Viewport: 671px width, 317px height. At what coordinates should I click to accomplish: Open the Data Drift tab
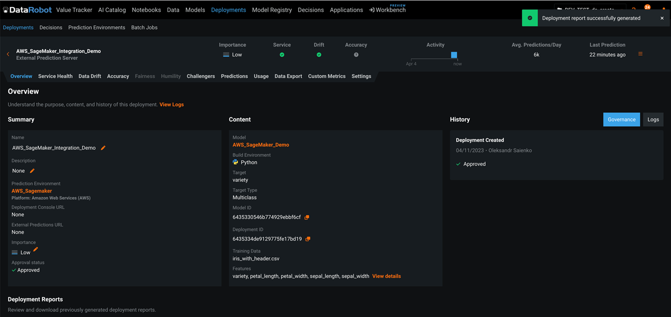pyautogui.click(x=90, y=76)
